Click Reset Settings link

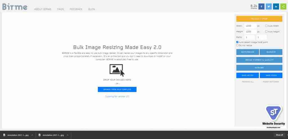click(271, 82)
